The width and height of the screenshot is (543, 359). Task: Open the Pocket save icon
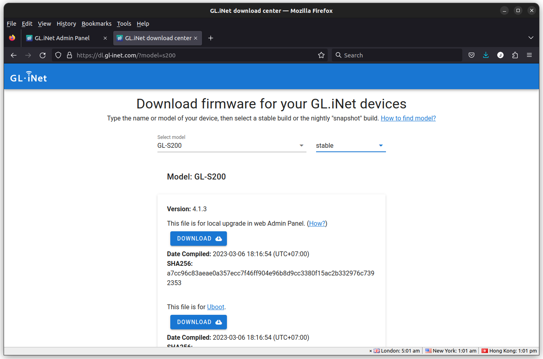pyautogui.click(x=472, y=55)
